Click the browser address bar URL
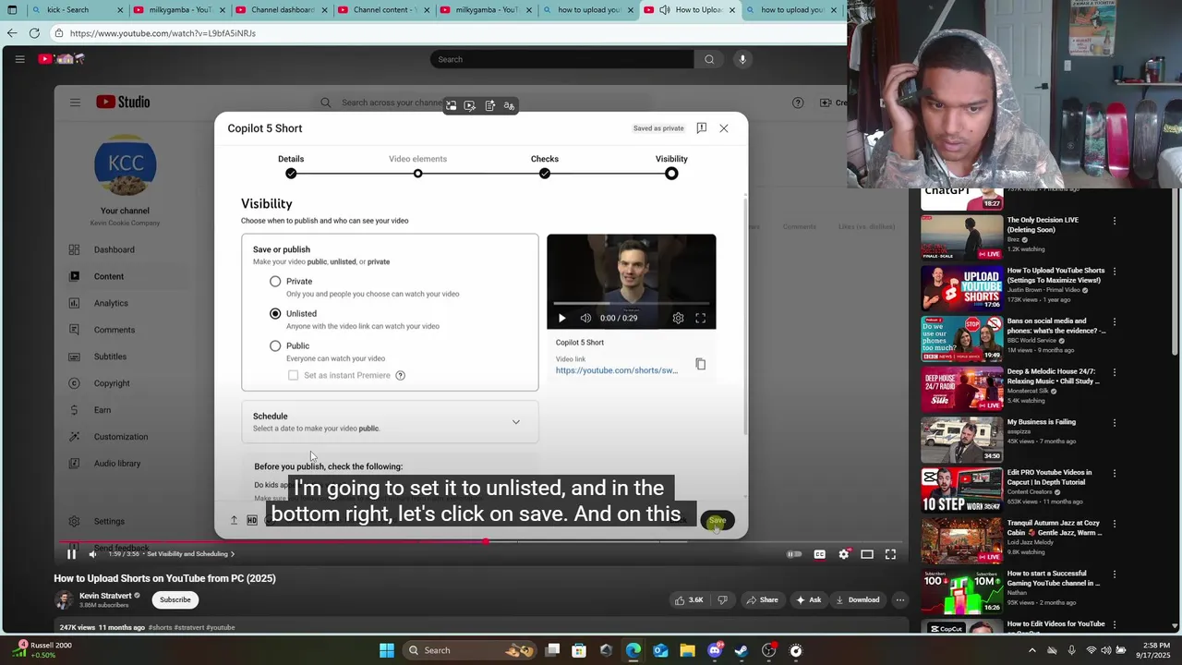This screenshot has height=665, width=1182. click(x=163, y=33)
